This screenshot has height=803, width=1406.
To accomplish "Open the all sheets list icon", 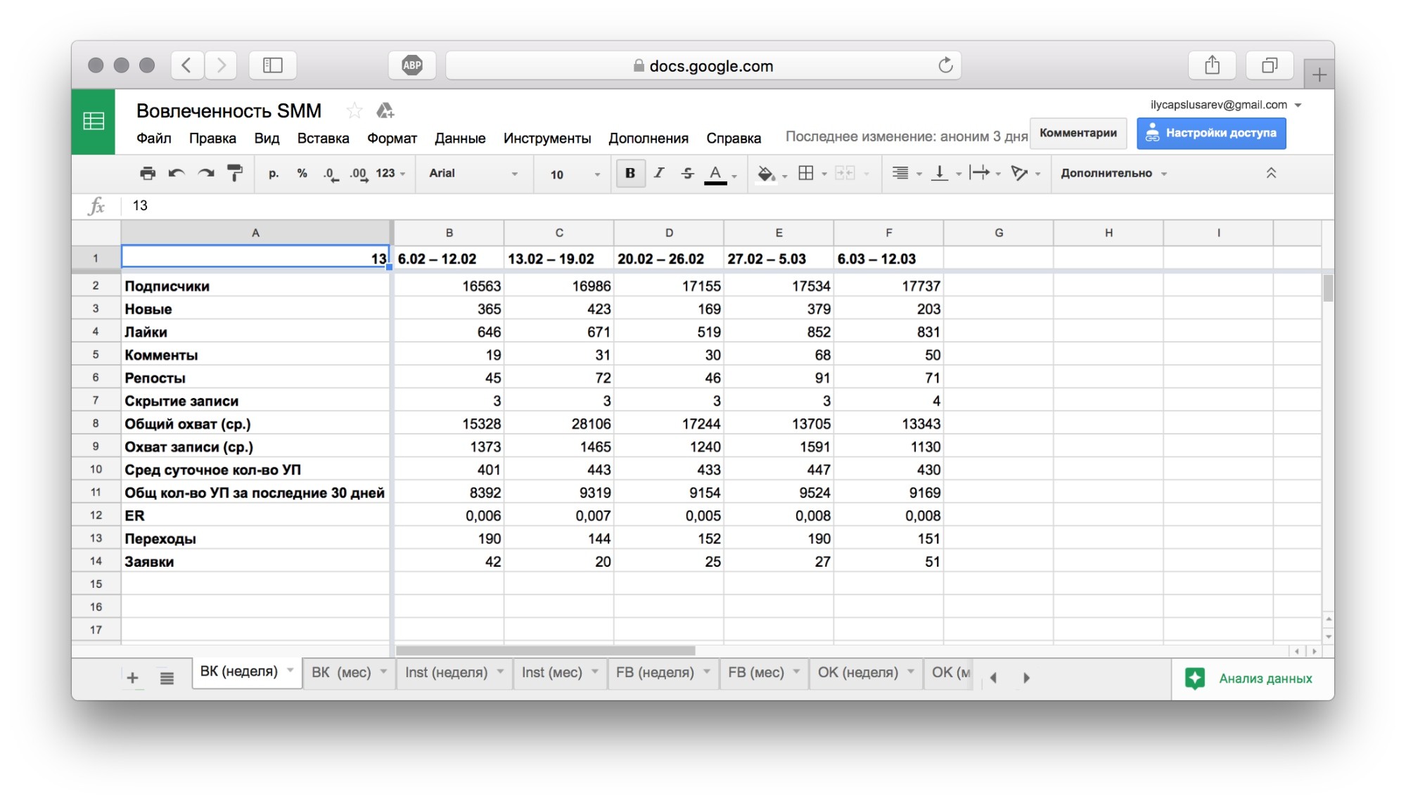I will [167, 679].
